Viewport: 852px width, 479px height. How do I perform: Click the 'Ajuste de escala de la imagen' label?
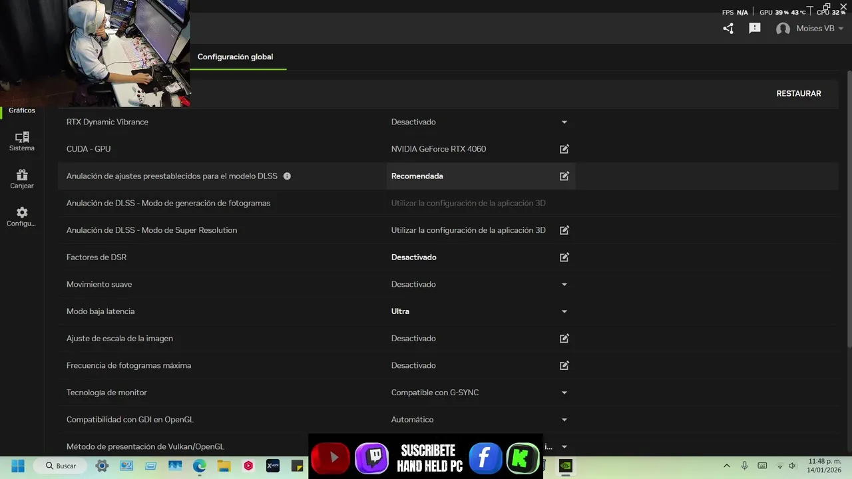coord(120,339)
